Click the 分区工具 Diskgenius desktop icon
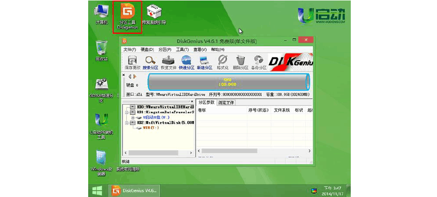This screenshot has width=437, height=197. click(x=128, y=17)
